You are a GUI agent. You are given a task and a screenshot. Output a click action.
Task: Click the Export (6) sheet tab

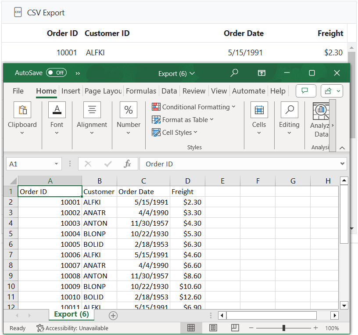pos(71,314)
